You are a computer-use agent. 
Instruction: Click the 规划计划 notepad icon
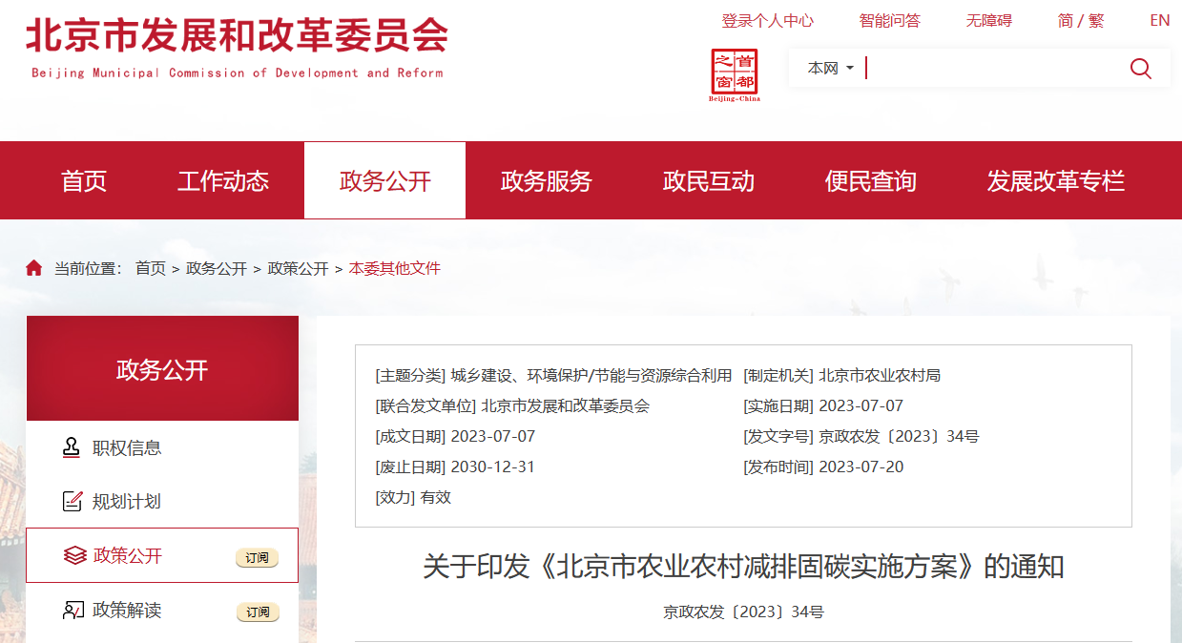click(x=73, y=502)
